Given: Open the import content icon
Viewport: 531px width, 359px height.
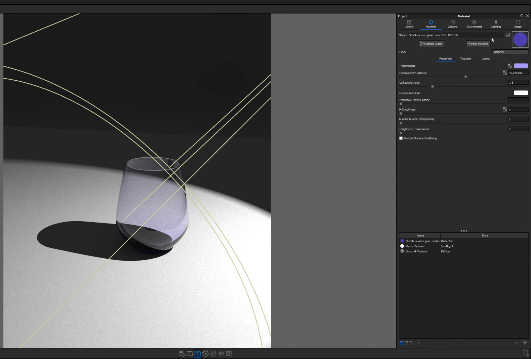Looking at the screenshot, I should point(181,354).
